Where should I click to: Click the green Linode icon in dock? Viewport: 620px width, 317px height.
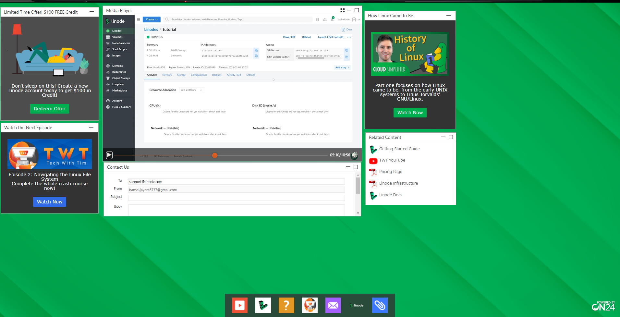coord(263,305)
